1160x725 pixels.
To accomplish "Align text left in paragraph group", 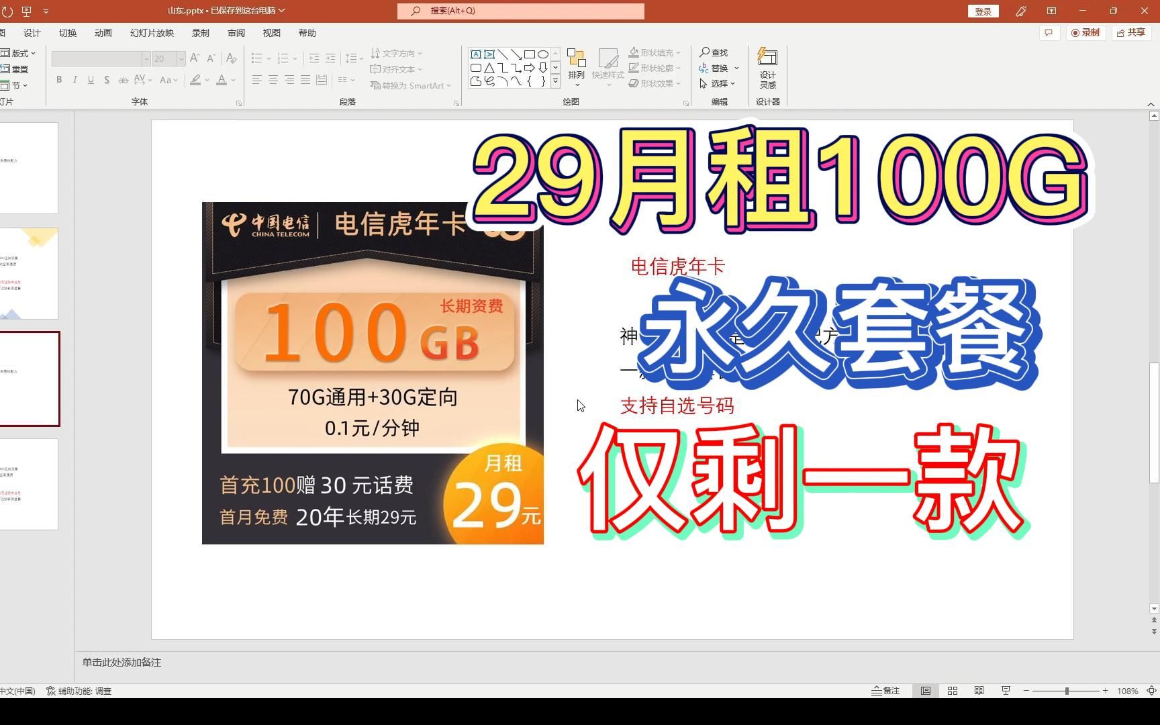I will click(256, 80).
